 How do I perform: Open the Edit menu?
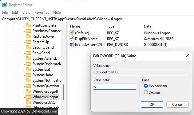(x=15, y=13)
